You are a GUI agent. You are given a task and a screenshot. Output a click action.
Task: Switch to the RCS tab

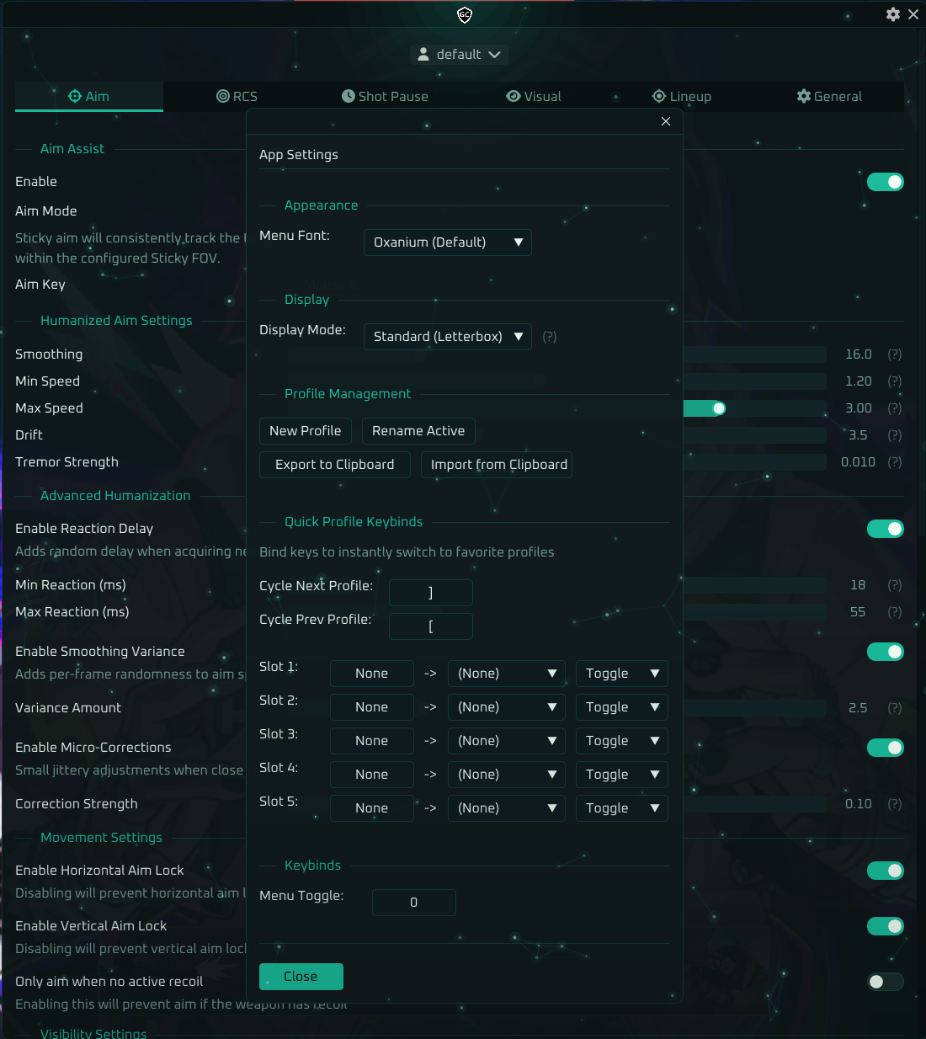point(237,96)
